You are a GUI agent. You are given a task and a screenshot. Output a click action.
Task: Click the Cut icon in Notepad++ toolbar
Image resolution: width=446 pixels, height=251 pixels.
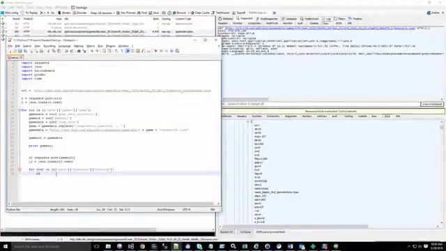[48, 51]
